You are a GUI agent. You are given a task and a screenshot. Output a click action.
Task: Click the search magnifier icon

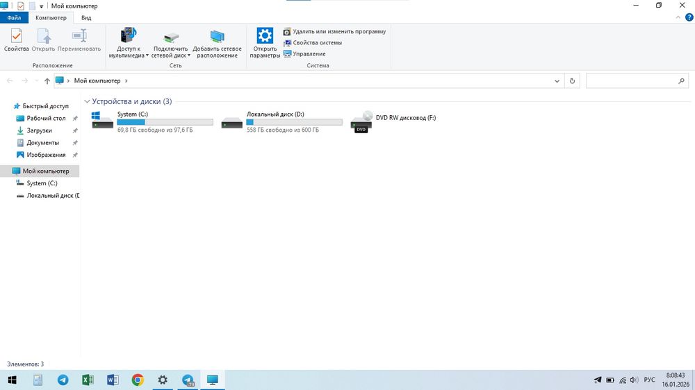click(x=681, y=80)
